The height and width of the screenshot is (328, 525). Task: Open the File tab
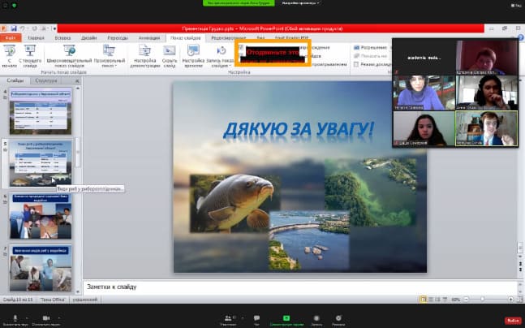pos(11,38)
